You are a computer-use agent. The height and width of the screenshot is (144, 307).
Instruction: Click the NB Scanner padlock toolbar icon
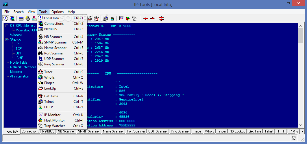click(27, 18)
